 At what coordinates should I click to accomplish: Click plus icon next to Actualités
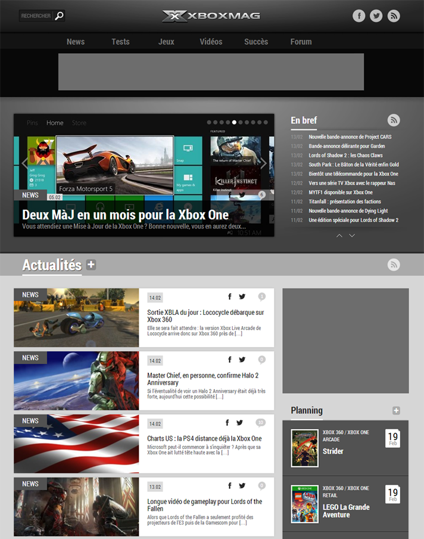click(91, 265)
